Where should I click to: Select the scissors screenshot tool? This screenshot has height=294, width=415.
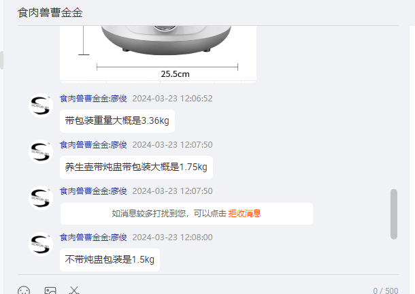point(74,291)
